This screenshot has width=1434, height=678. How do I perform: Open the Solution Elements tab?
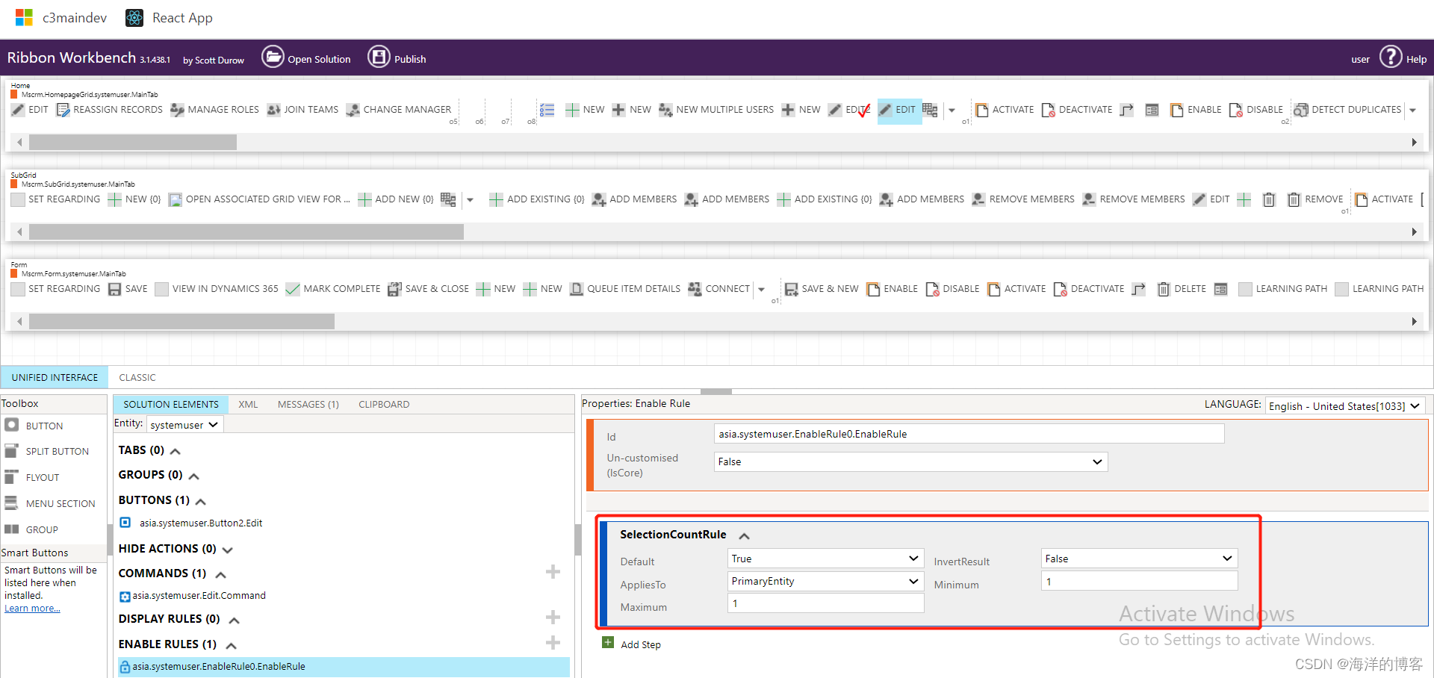click(171, 404)
